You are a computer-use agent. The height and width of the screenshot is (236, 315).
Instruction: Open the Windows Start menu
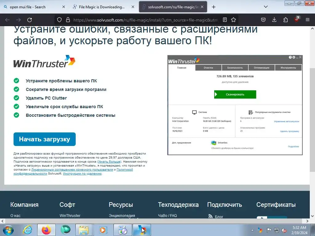click(x=8, y=230)
